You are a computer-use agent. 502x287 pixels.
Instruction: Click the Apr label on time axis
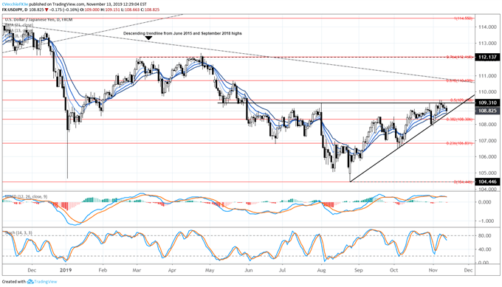172,270
